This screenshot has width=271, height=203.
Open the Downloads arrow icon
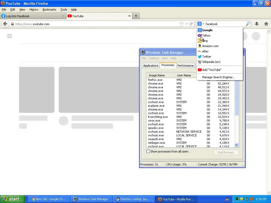257,24
